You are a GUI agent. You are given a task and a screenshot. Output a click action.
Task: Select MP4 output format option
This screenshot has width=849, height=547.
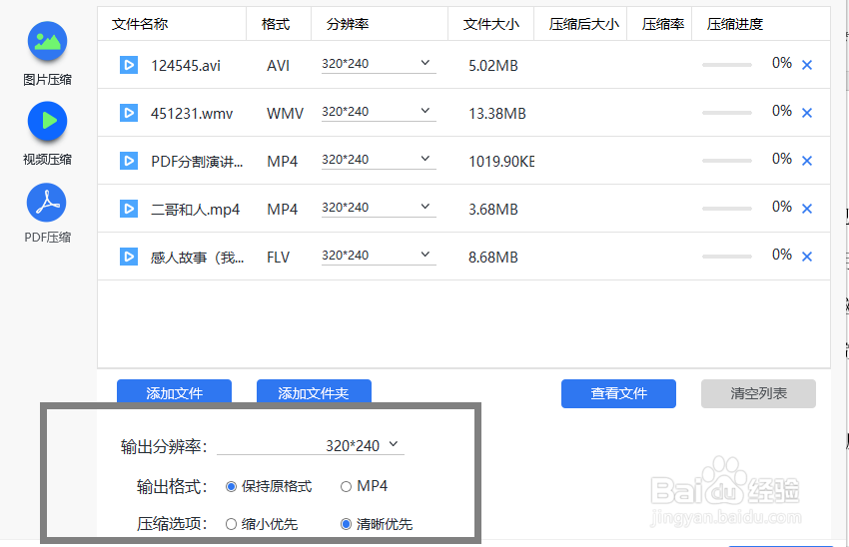coord(346,486)
